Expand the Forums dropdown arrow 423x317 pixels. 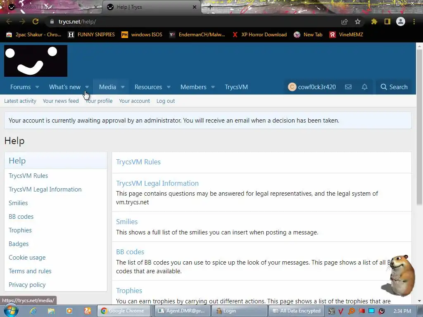pos(37,87)
